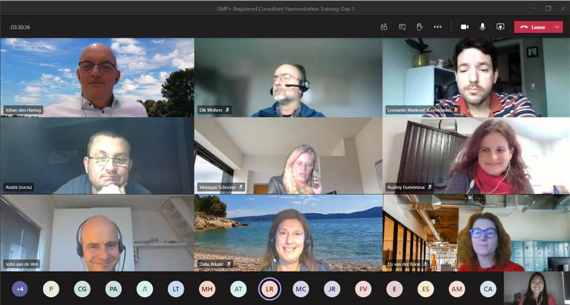Maximize the Teams meeting window
The width and height of the screenshot is (570, 305).
tap(548, 8)
